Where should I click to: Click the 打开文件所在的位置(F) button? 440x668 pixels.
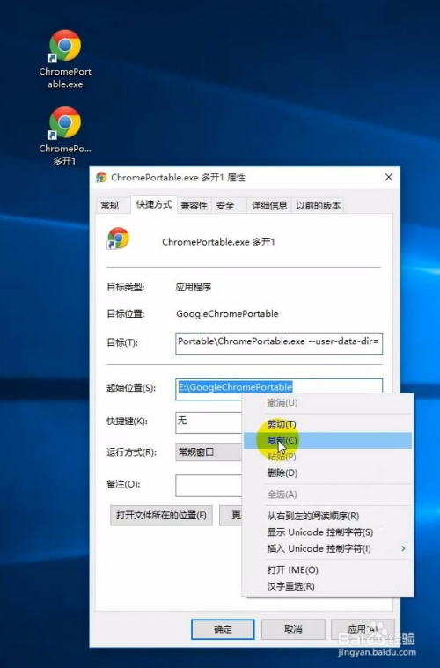coord(161,515)
